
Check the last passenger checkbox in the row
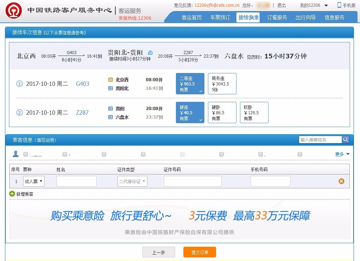[299, 154]
